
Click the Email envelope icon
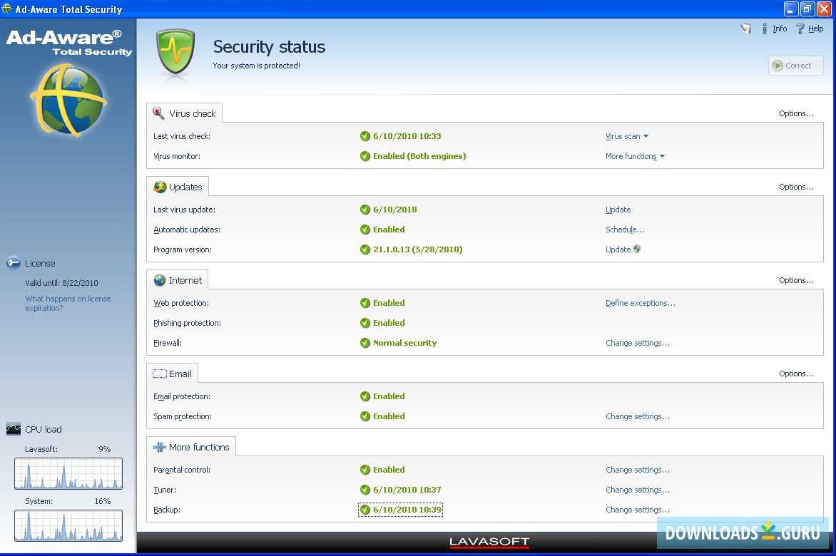click(159, 374)
